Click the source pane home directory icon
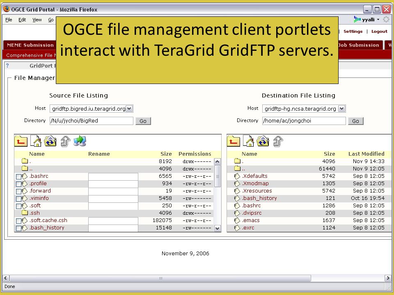 coord(36,141)
